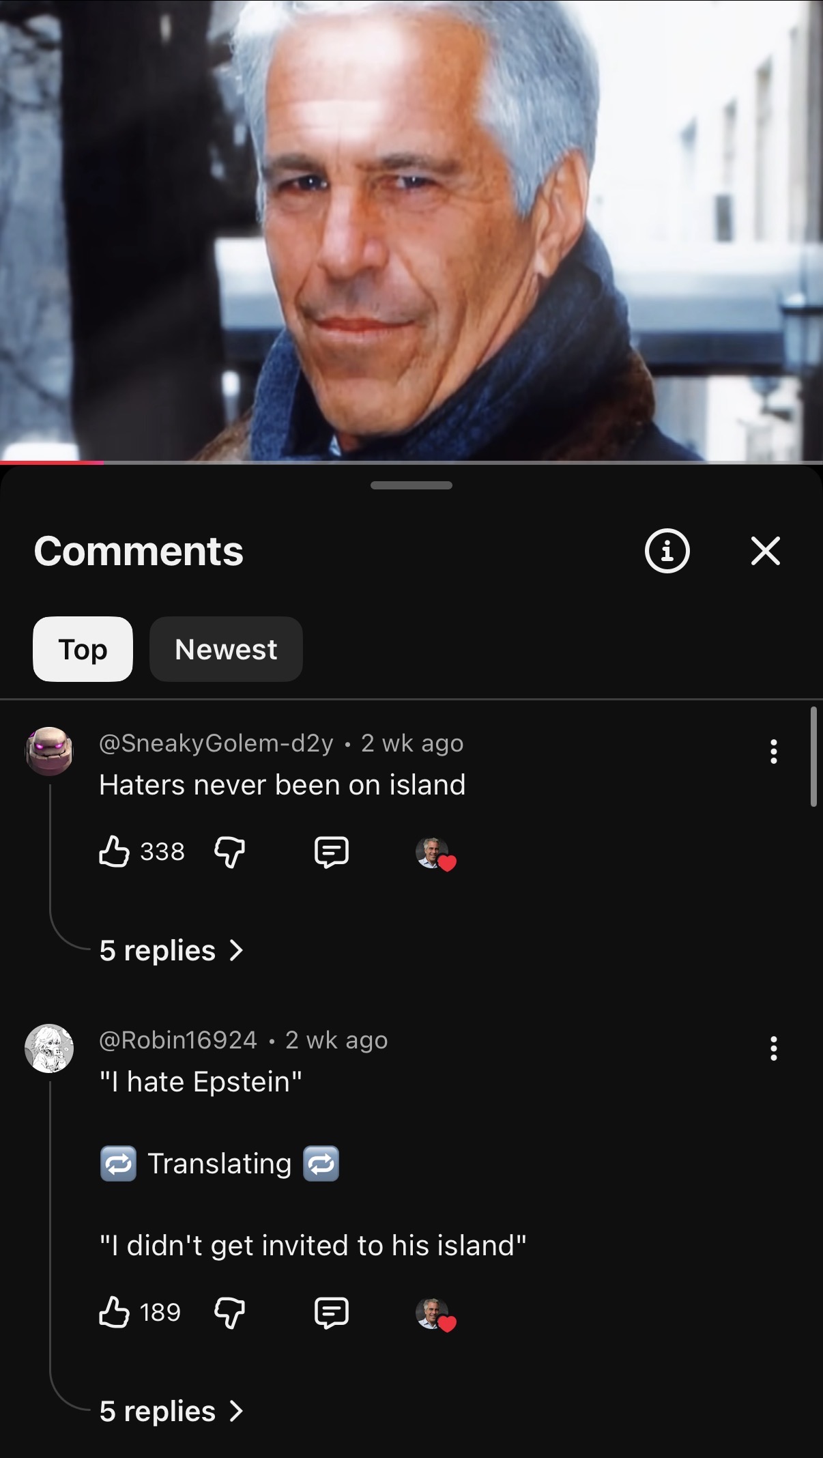Screen dimensions: 823x1458
Task: Open the @Robin16924 channel link
Action: click(178, 1040)
